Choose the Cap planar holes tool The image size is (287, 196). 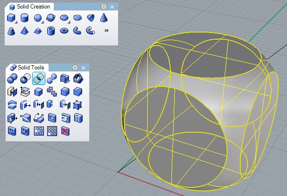coord(12,92)
